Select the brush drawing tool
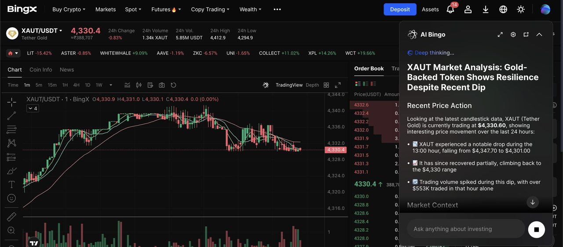The width and height of the screenshot is (563, 247). [x=11, y=171]
